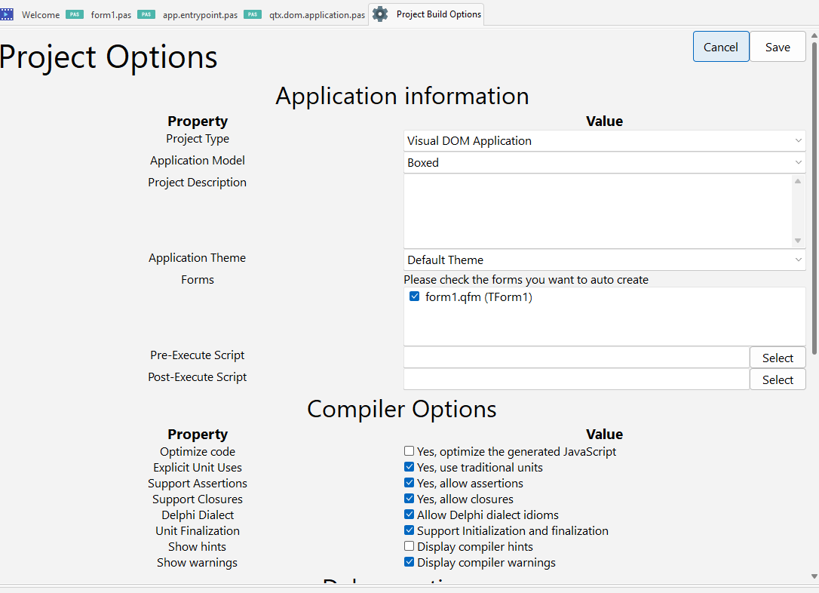Click the PAS icon beside form1.pas
Screen dimensions: 819x593
(74, 14)
